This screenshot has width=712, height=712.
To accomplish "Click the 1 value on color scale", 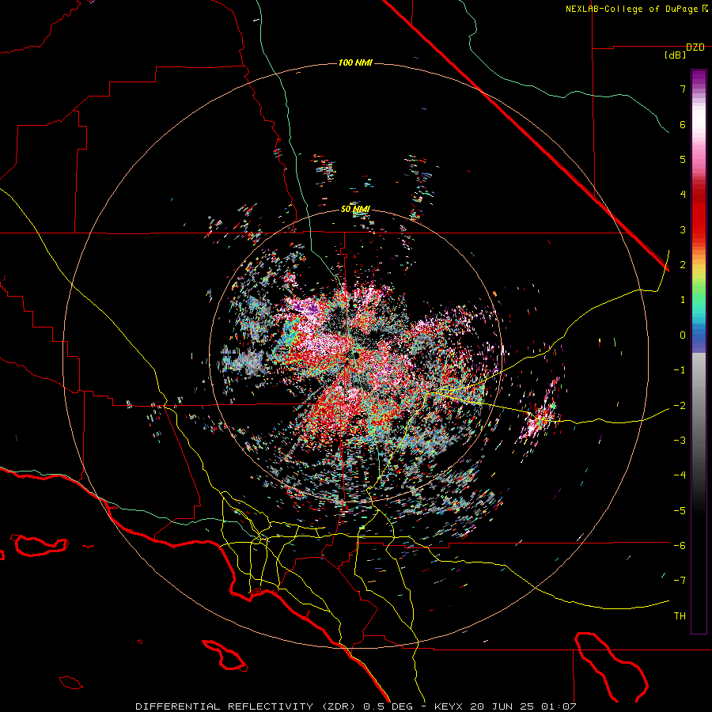I will point(683,300).
